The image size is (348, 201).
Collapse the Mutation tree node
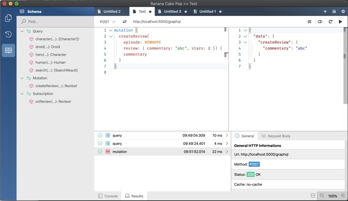(x=22, y=78)
